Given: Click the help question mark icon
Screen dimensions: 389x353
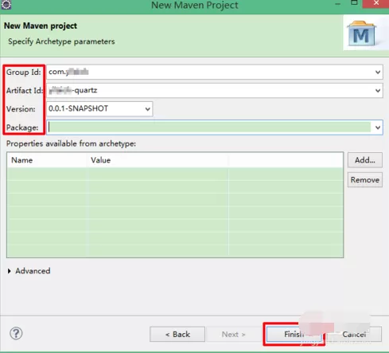Looking at the screenshot, I should pos(16,333).
